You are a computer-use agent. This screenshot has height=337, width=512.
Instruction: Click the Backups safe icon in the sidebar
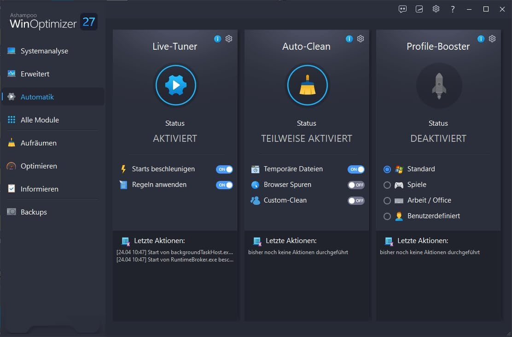click(12, 212)
